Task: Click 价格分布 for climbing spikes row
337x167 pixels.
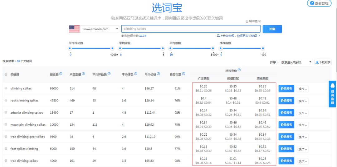Action: 286,88
